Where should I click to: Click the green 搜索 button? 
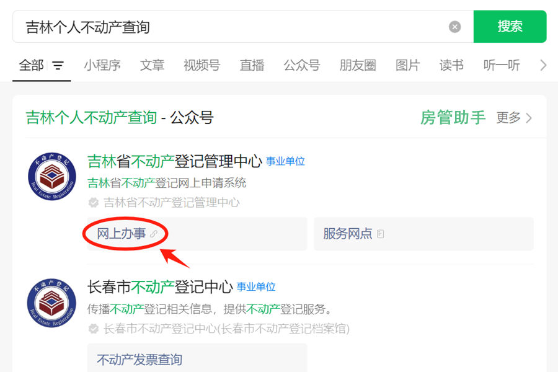click(x=510, y=27)
